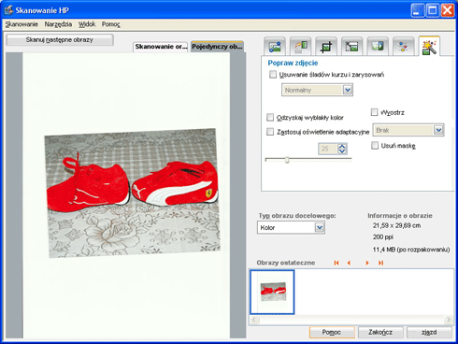Open the Pomoc menu
Image resolution: width=458 pixels, height=344 pixels.
[x=110, y=24]
